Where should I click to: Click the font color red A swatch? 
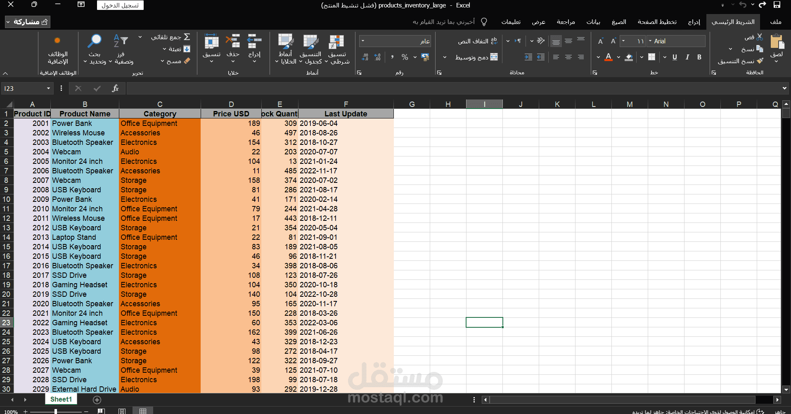pos(608,57)
